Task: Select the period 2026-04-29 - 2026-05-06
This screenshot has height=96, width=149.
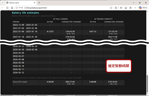Action: click(25, 50)
